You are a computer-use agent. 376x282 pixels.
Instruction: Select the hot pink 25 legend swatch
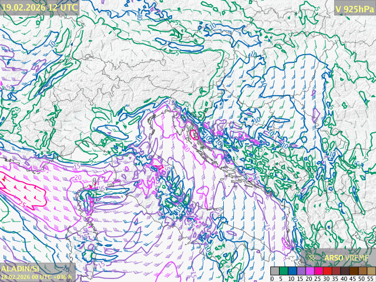318,271
